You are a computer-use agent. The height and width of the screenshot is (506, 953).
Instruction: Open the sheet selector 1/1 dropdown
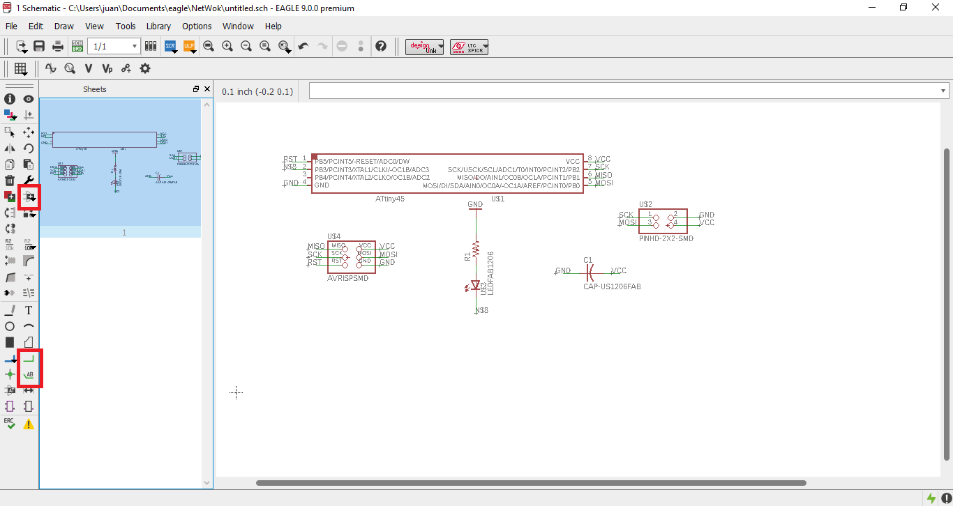[114, 46]
